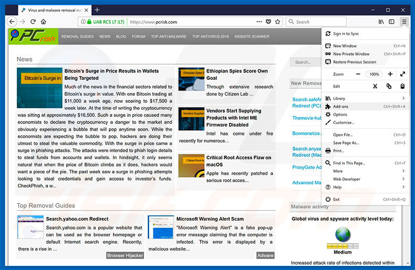This screenshot has height=270, width=415.
Task: Select Customize... menu entry
Action: click(x=365, y=122)
